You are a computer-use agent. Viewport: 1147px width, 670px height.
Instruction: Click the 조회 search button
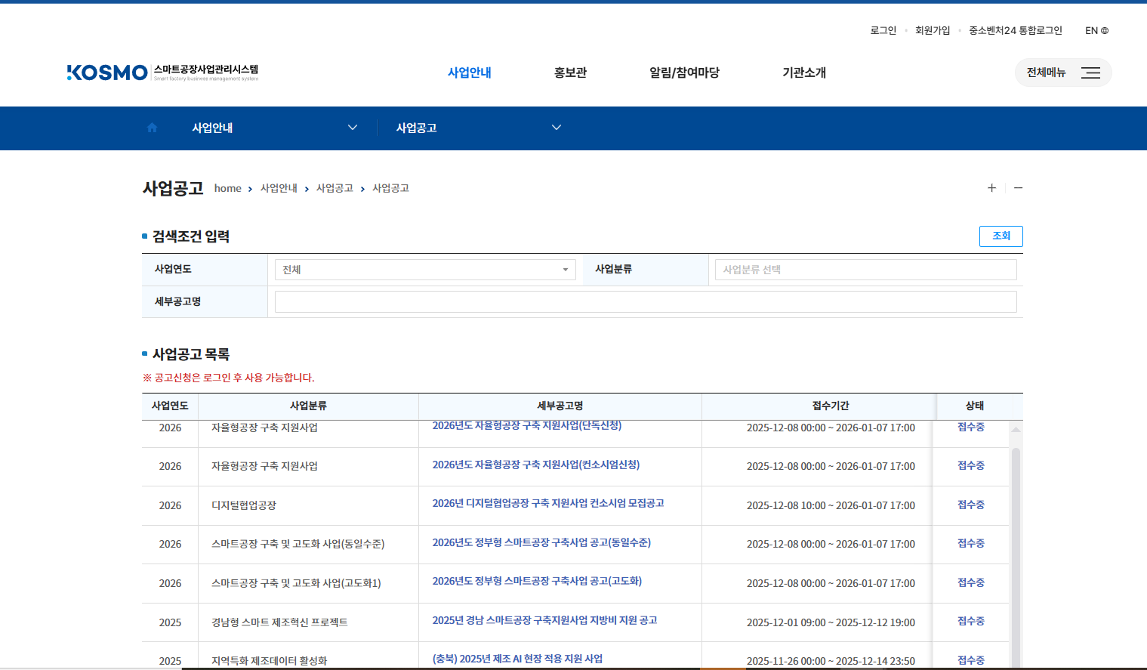pyautogui.click(x=1001, y=236)
